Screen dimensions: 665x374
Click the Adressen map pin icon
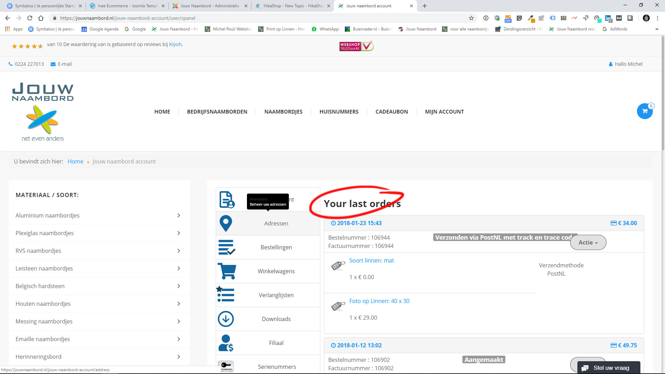(x=226, y=223)
